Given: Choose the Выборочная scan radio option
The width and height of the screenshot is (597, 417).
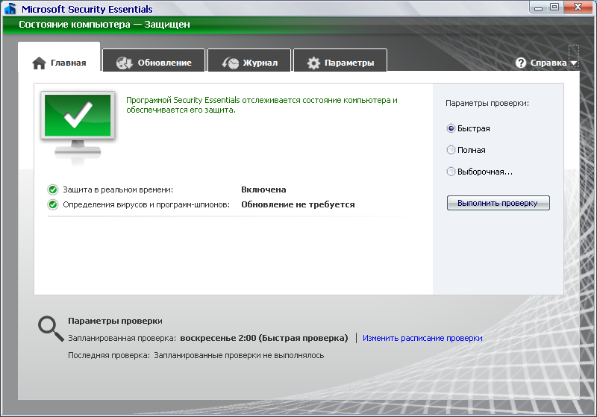Looking at the screenshot, I should point(451,172).
